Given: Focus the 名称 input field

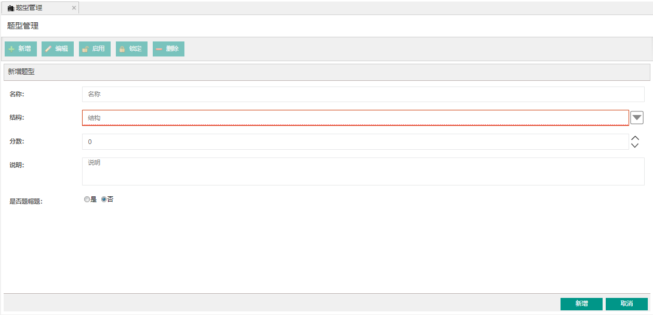Looking at the screenshot, I should pyautogui.click(x=363, y=94).
